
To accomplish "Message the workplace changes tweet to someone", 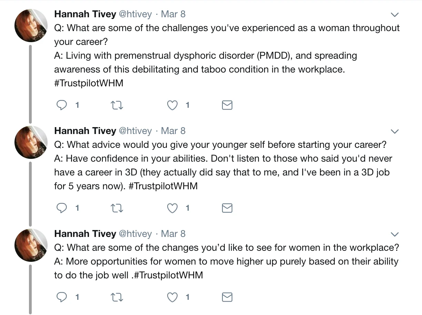I will [227, 297].
